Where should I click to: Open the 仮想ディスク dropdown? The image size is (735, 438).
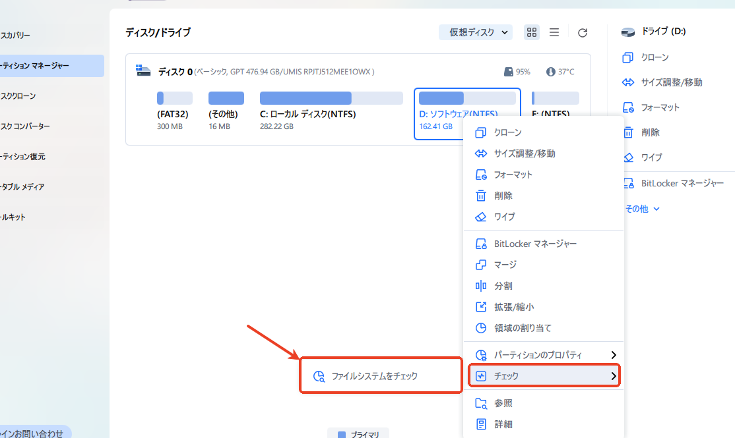click(477, 32)
